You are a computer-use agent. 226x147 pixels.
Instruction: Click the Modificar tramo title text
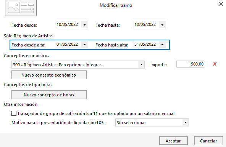tap(116, 5)
